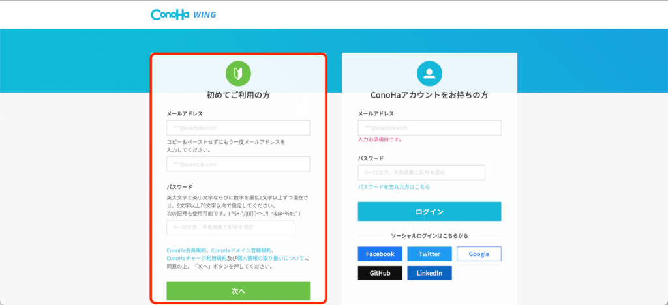The width and height of the screenshot is (668, 305).
Task: Click the 入力必須項目です。 error message
Action: [380, 139]
